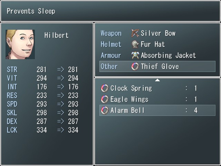This screenshot has height=166, width=221.
Task: Equip the Alarm Bell accessory
Action: 157,110
